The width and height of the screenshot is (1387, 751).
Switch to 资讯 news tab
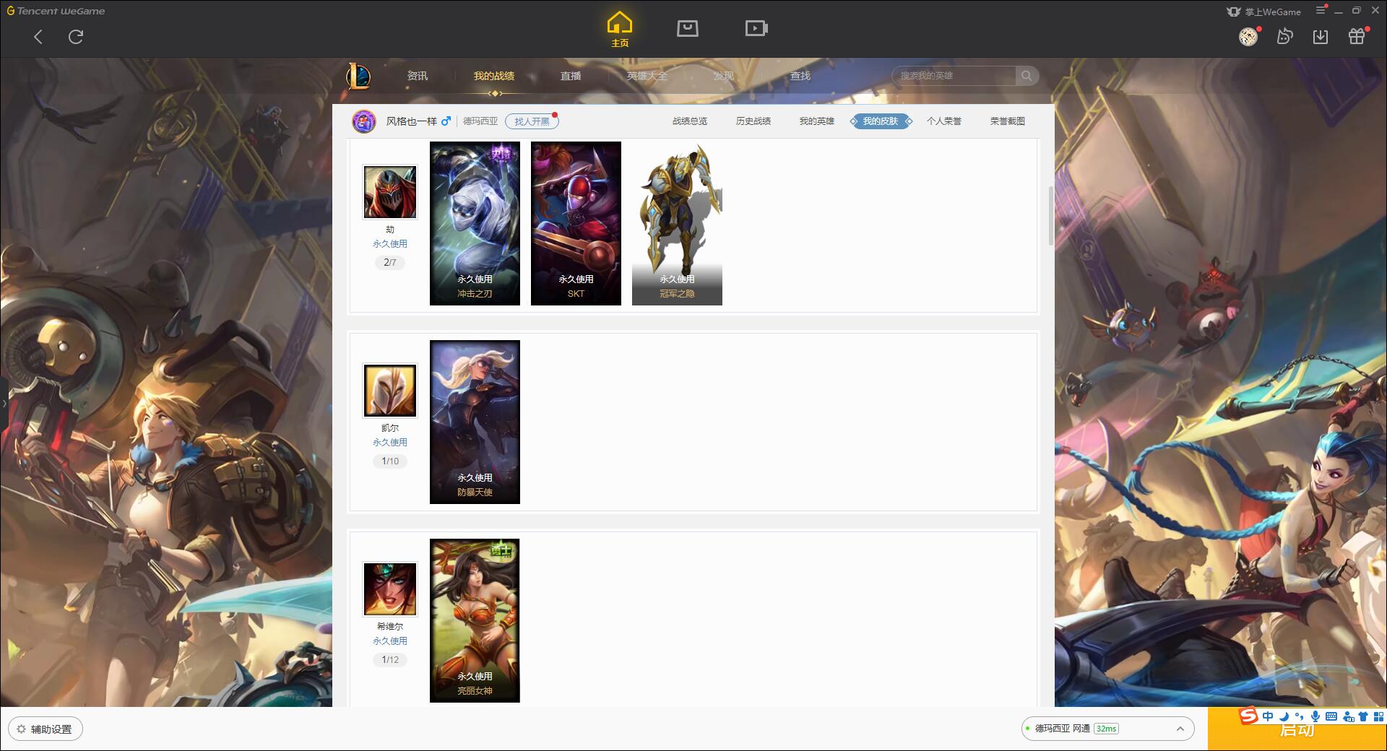[x=418, y=76]
